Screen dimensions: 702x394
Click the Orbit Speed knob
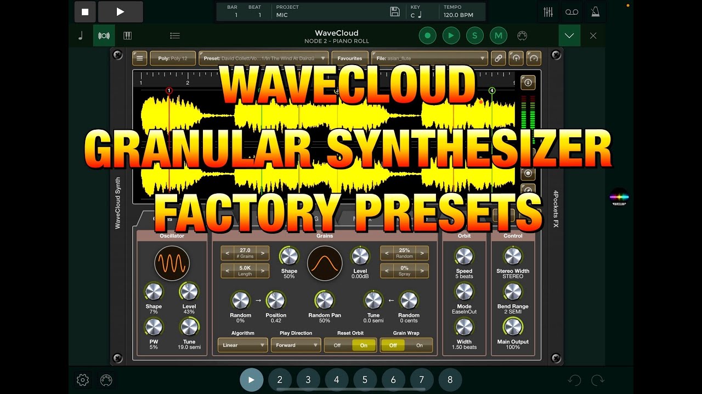pyautogui.click(x=464, y=256)
